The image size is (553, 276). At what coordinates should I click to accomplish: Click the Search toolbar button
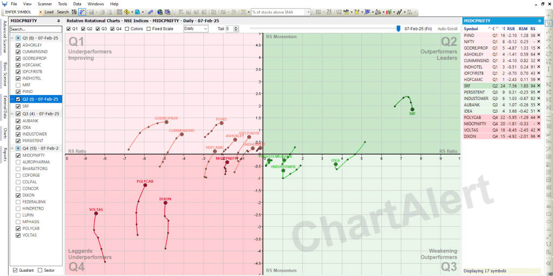pos(63,11)
